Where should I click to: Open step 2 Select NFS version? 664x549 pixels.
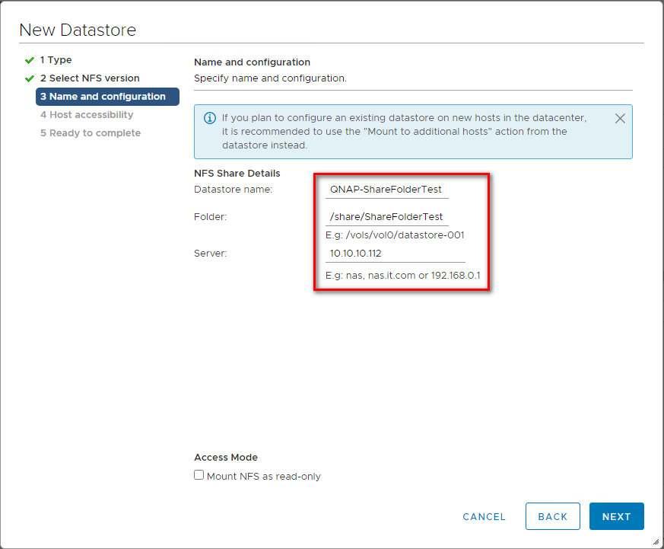click(x=90, y=78)
